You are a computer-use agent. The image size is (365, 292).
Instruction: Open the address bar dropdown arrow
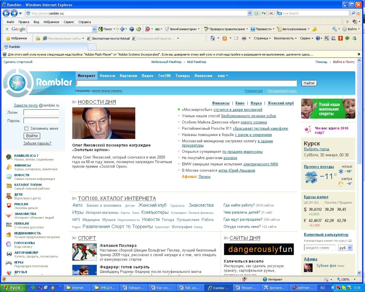[x=250, y=13]
